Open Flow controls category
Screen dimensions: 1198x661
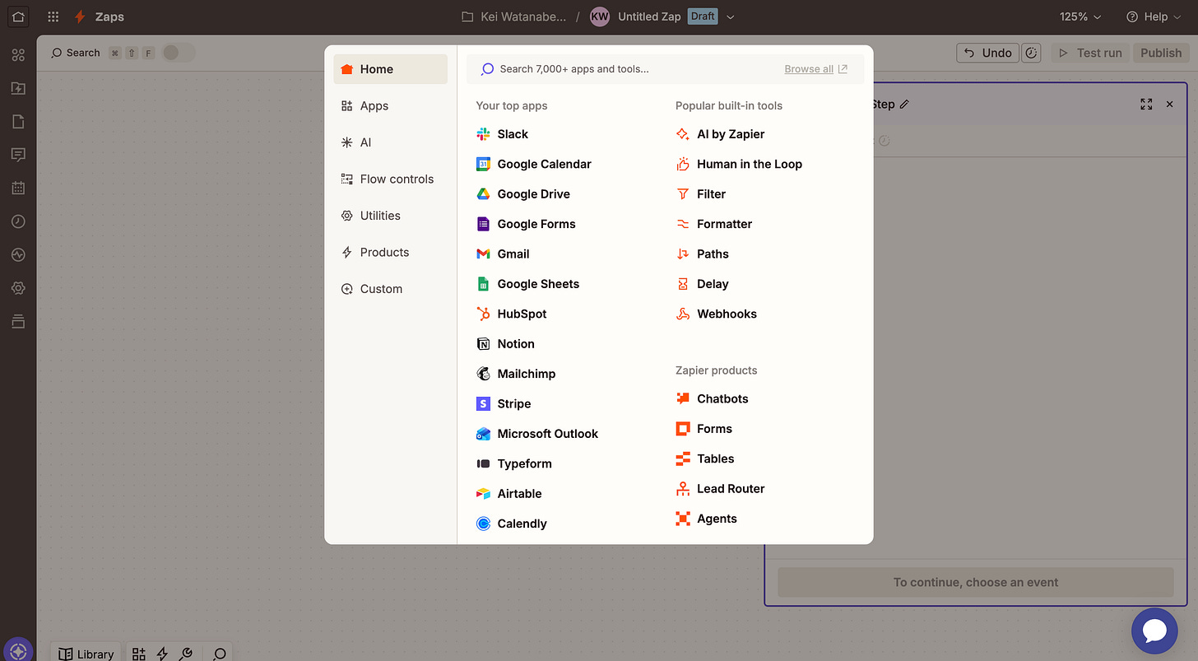(390, 179)
